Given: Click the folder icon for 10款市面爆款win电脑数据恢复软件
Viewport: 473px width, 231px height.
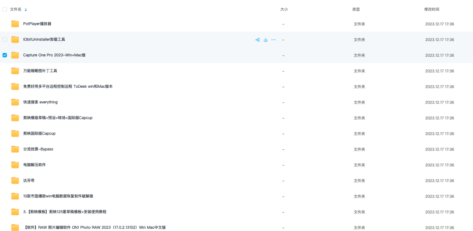Looking at the screenshot, I should 15,196.
